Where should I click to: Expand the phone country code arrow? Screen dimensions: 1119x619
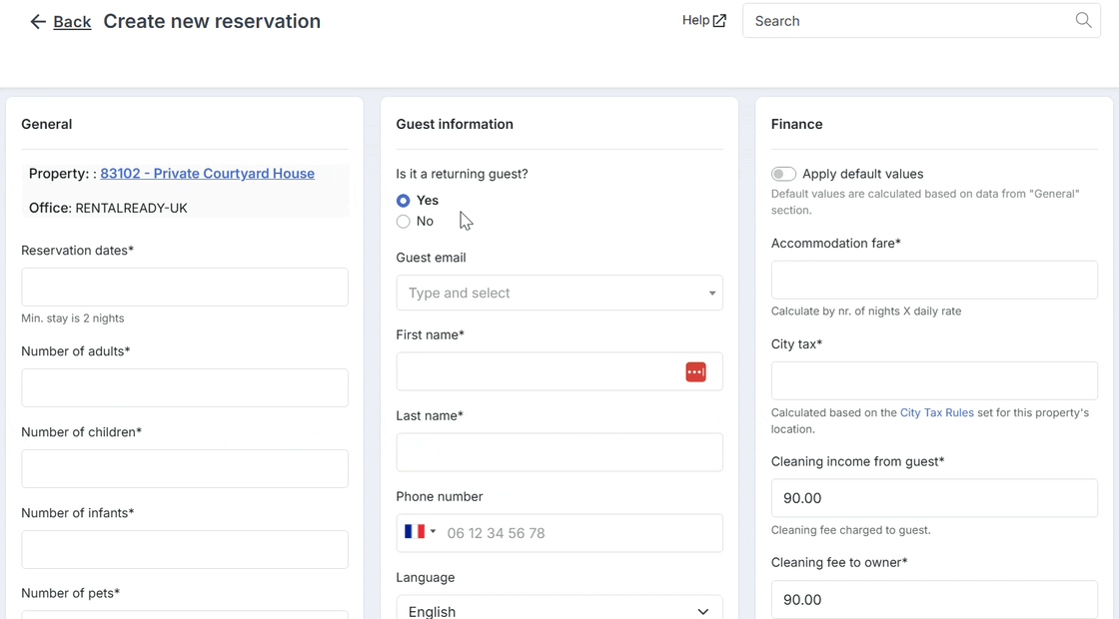click(433, 531)
